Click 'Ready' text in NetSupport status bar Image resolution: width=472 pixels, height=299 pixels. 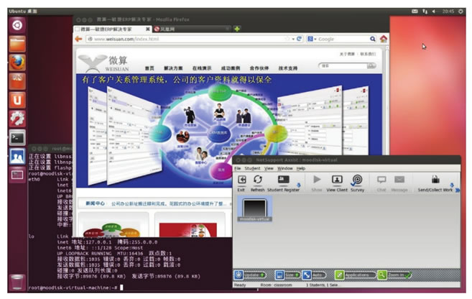(x=240, y=285)
